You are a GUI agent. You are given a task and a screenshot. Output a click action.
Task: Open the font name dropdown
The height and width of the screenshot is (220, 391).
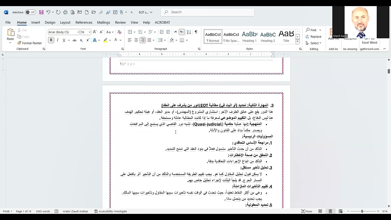(78, 32)
